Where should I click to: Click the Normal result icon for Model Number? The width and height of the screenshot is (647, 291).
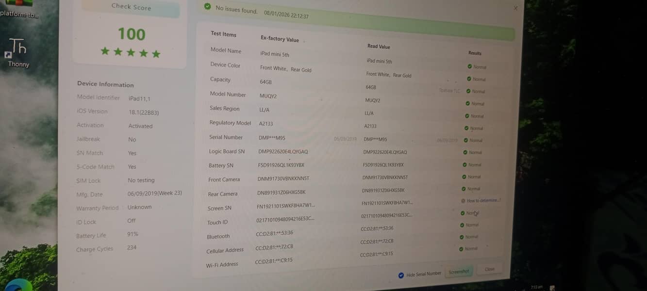pyautogui.click(x=467, y=103)
